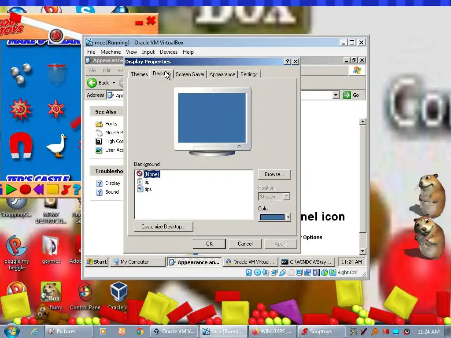
Task: Open the Back button history dropdown arrow
Action: click(114, 83)
